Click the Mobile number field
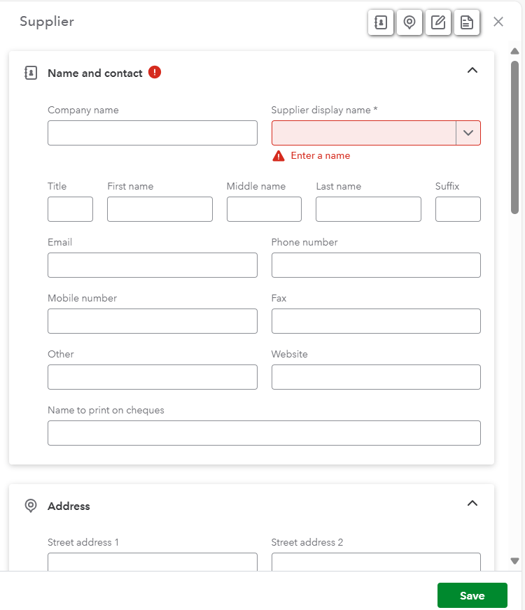 (153, 321)
